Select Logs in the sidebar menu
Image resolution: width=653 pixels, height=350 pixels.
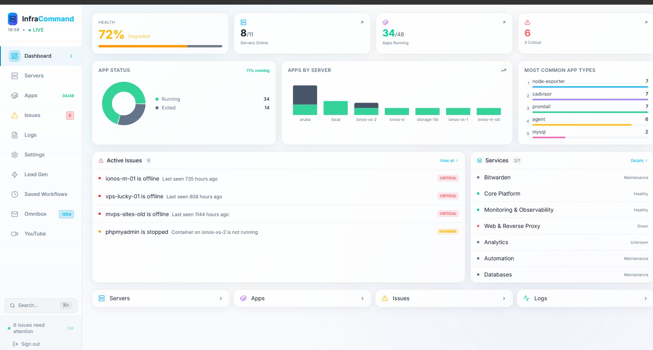pyautogui.click(x=41, y=135)
